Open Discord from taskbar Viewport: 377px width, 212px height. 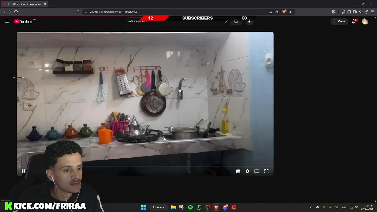pyautogui.click(x=225, y=207)
